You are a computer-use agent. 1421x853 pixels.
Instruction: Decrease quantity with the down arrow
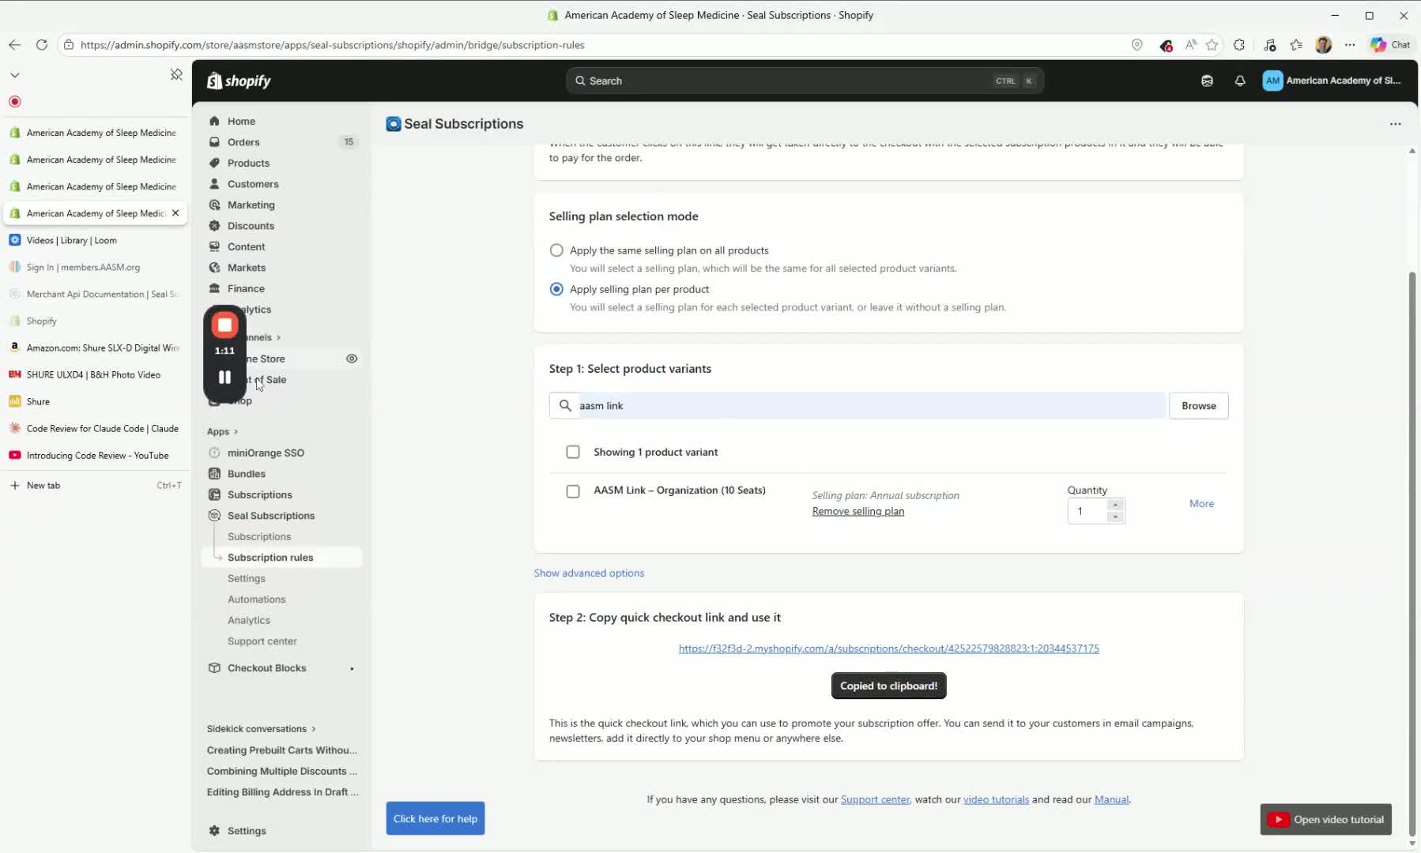[1115, 517]
